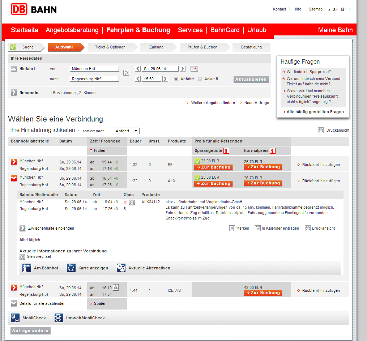Image resolution: width=367 pixels, height=341 pixels.
Task: Open Kontakt link
Action: click(279, 9)
